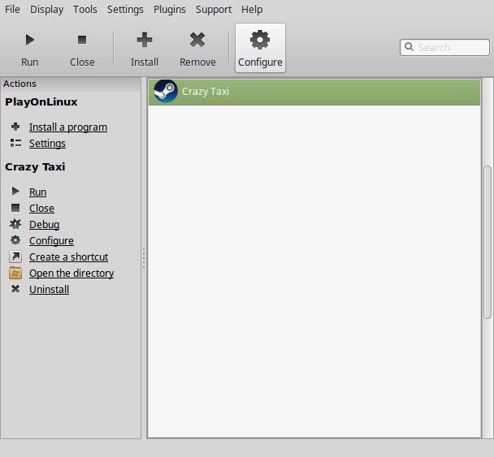
Task: Click the gear icon beside sidebar Configure
Action: (15, 240)
